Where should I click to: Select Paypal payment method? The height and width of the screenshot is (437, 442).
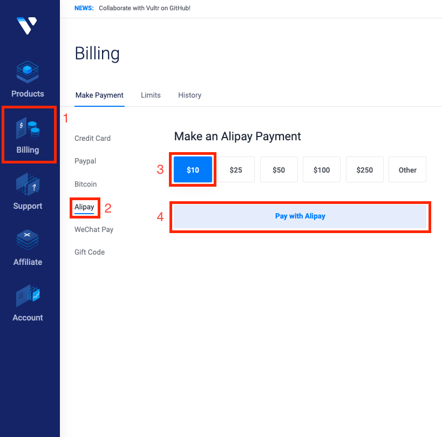tap(85, 161)
